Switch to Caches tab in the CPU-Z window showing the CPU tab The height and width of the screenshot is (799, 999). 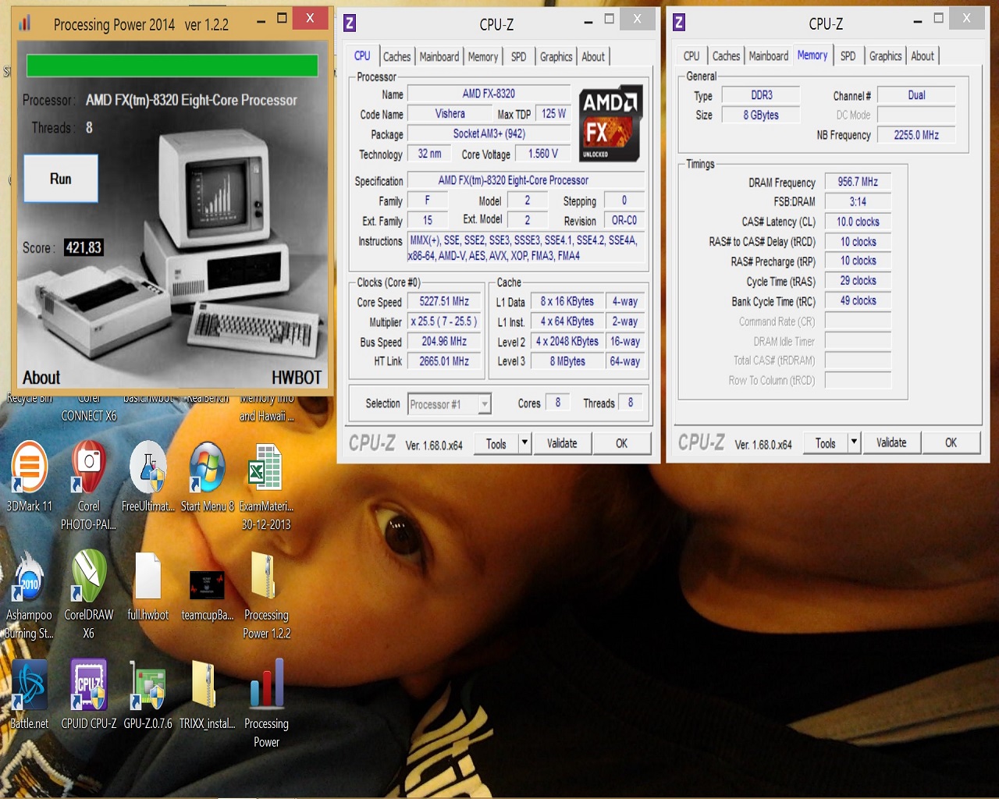click(396, 56)
